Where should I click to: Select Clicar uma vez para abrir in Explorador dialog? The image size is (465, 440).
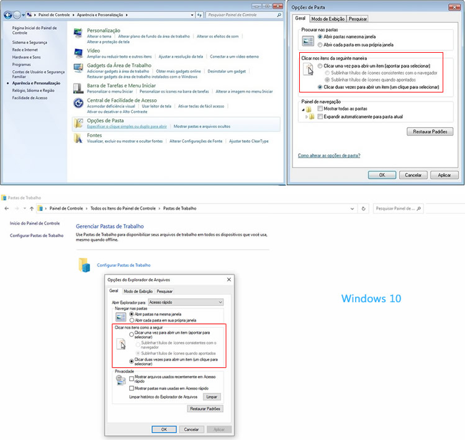click(132, 334)
